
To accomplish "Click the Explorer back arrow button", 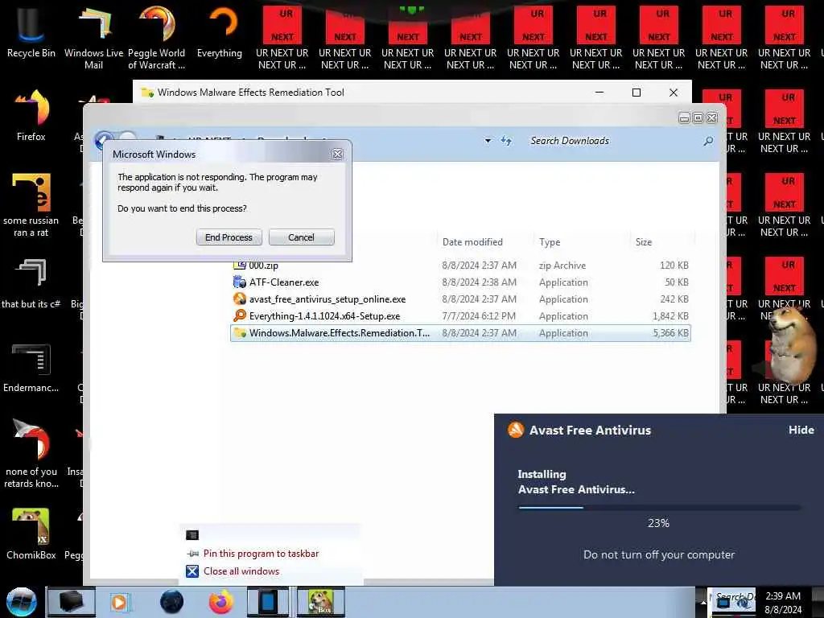I will click(104, 140).
